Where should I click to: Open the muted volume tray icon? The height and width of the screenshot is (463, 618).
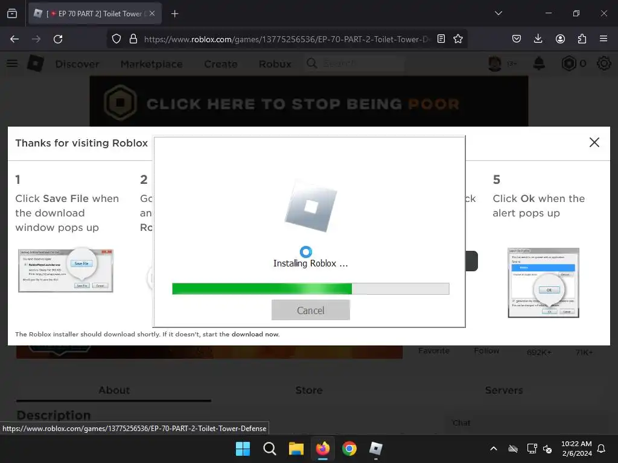(547, 449)
